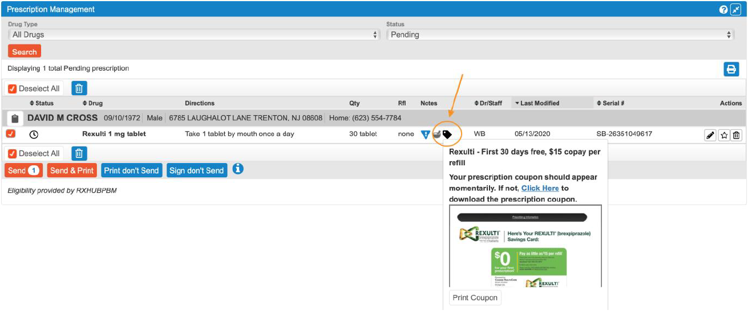
Task: Sort by Status column header
Action: [x=42, y=103]
